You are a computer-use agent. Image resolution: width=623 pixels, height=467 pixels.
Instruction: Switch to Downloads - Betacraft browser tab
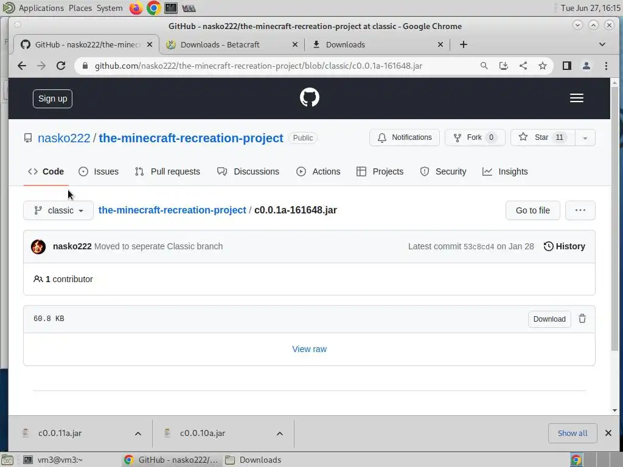(232, 44)
